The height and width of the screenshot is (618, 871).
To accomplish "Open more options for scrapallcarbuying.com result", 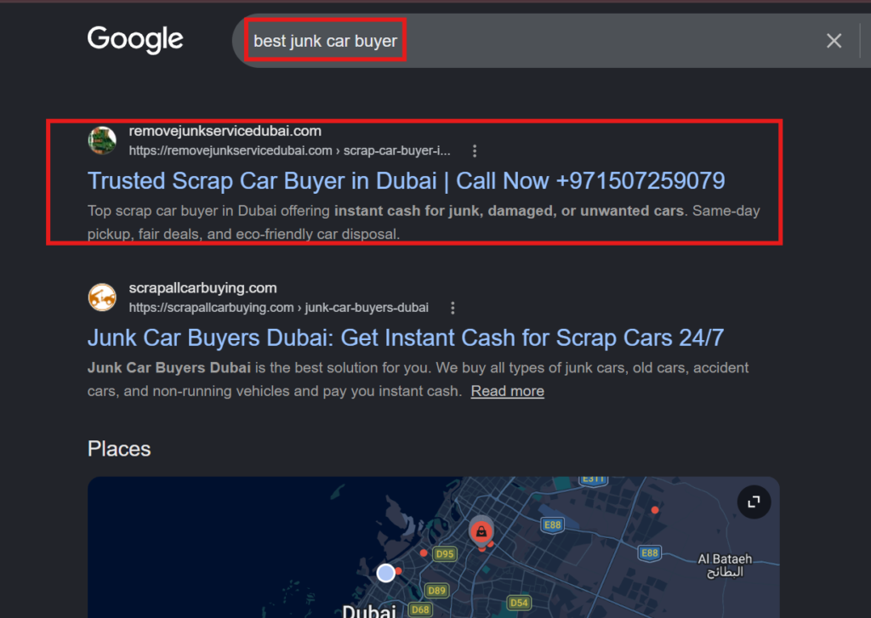I will tap(453, 308).
